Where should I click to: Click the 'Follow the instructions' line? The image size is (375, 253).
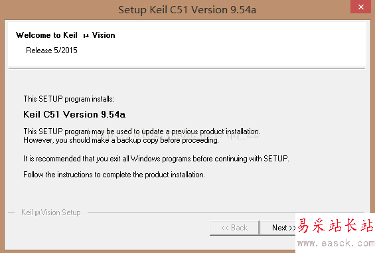114,175
